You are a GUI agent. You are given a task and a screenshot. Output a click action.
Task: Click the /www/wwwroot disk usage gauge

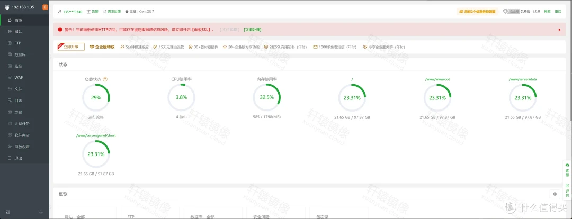tap(437, 98)
